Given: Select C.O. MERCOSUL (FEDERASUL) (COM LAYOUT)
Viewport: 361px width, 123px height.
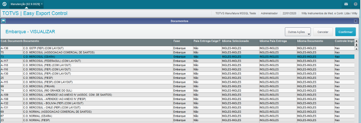Looking at the screenshot, I should coord(177,61).
